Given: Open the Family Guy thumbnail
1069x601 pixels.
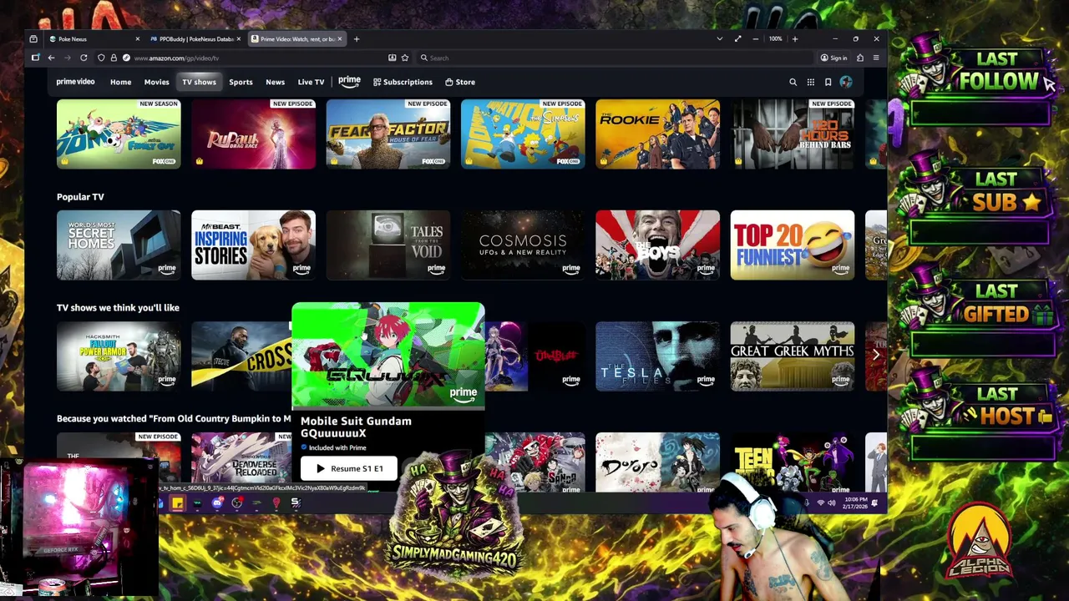Looking at the screenshot, I should 119,134.
